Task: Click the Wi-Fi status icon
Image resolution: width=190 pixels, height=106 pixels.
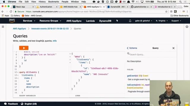Action: pos(133,2)
